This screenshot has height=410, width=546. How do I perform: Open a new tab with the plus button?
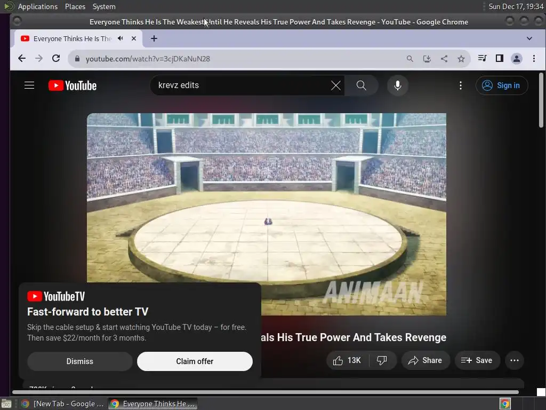[x=154, y=38]
